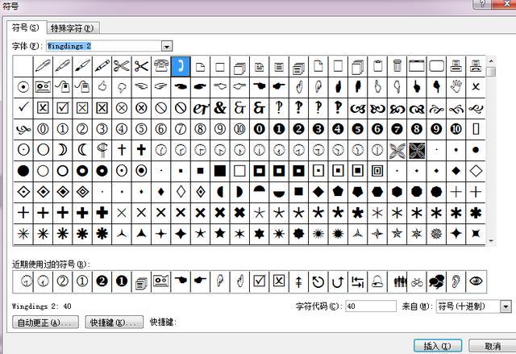
Task: Open the 来自 source dropdown arrow
Action: pyautogui.click(x=506, y=306)
